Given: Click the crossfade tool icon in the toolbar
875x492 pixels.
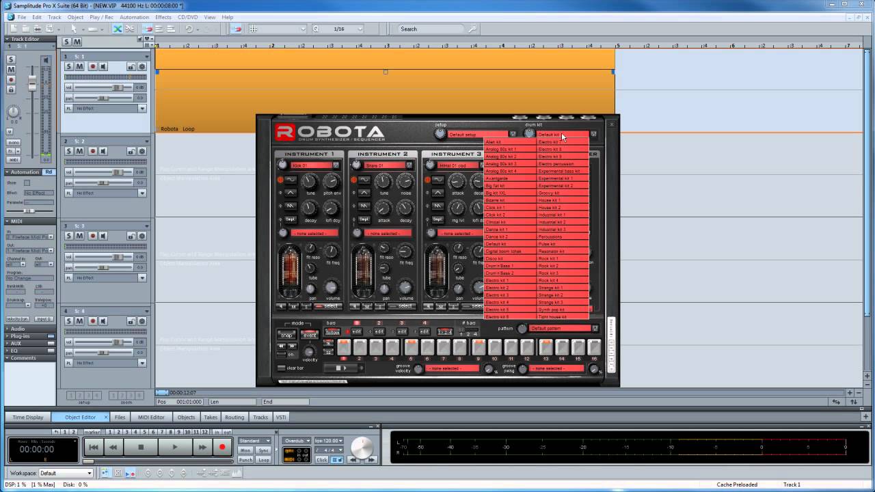Looking at the screenshot, I should [118, 29].
